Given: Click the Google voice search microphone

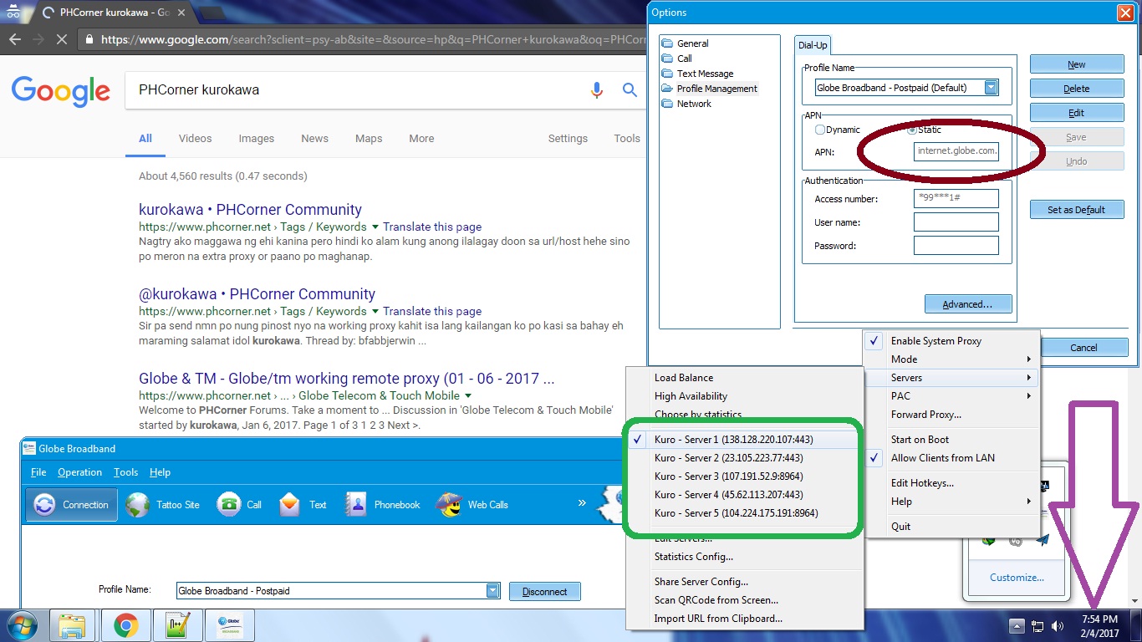Looking at the screenshot, I should (x=597, y=89).
